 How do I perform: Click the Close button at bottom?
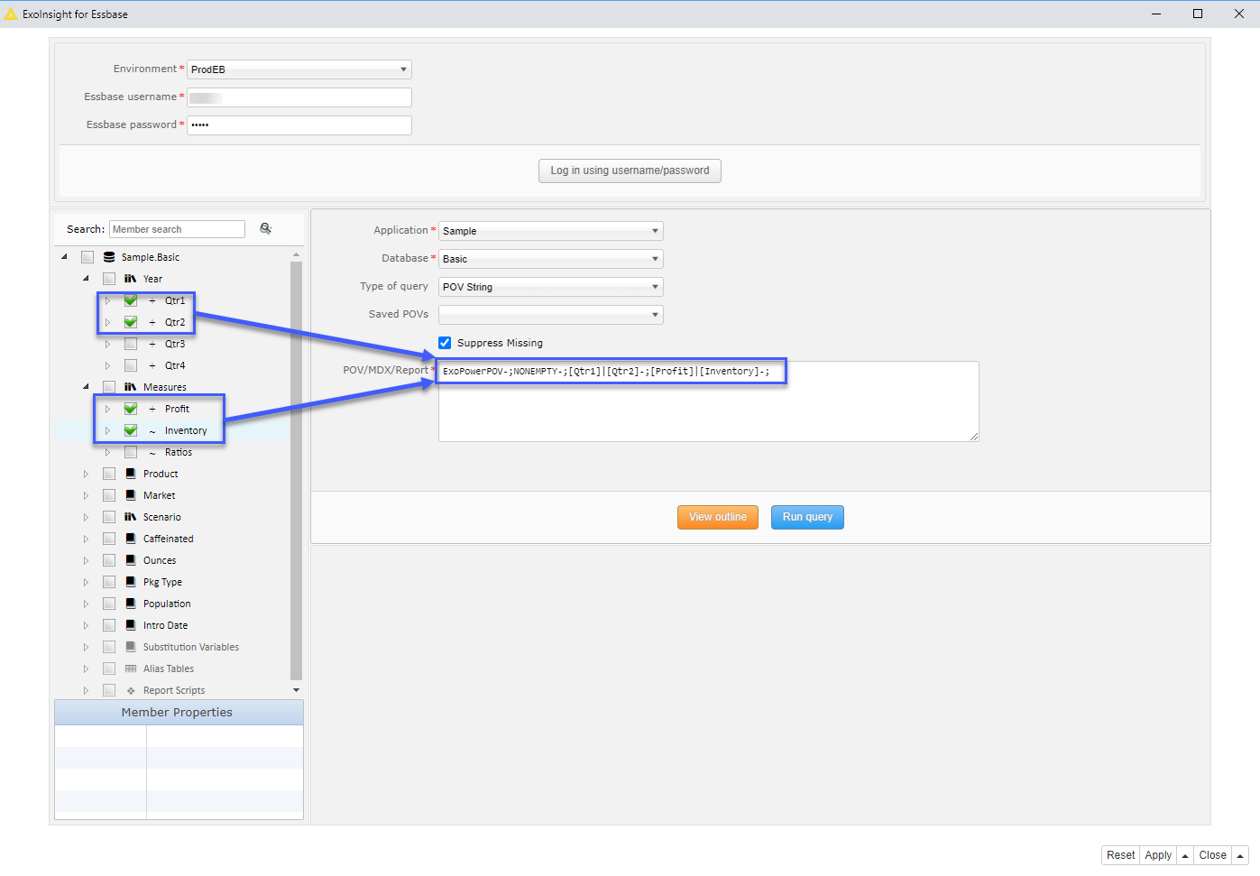1213,855
